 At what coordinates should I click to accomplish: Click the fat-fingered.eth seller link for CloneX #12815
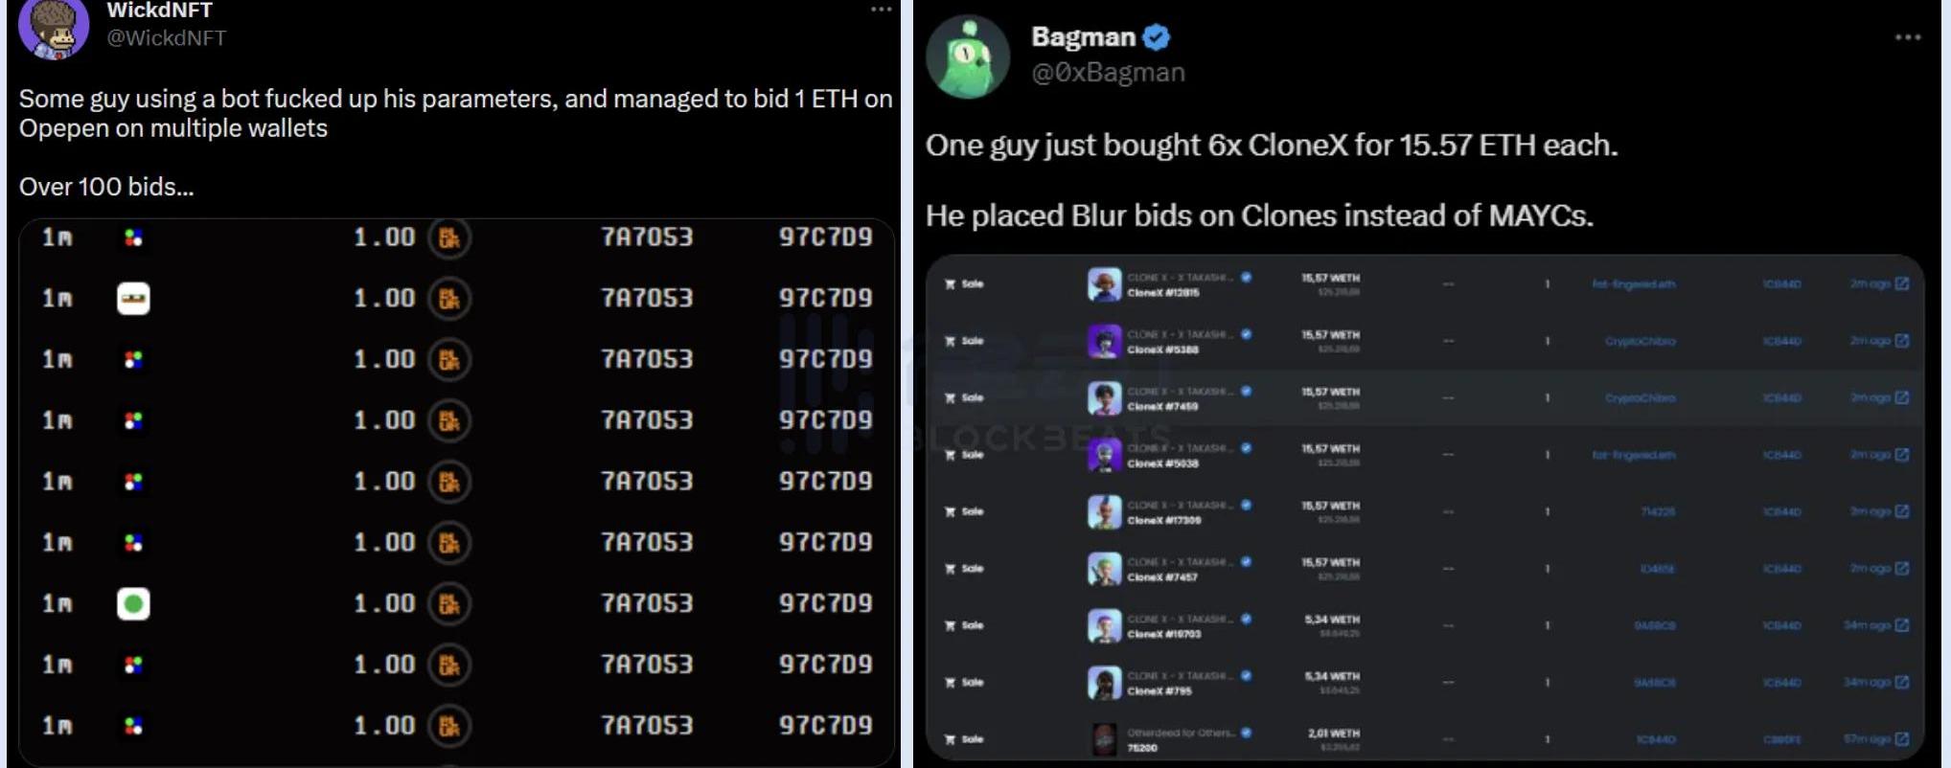pos(1634,284)
